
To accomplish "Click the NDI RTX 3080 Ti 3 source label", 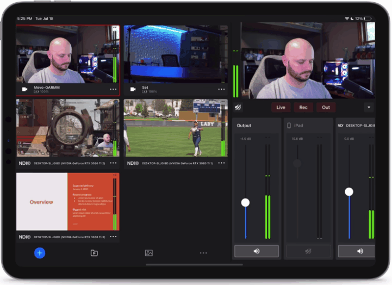I will tap(70, 237).
